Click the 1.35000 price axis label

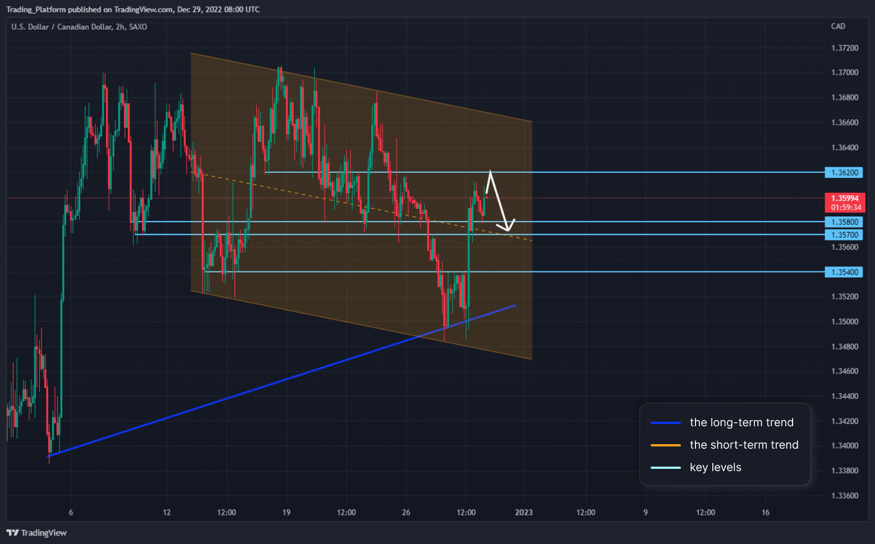(845, 322)
